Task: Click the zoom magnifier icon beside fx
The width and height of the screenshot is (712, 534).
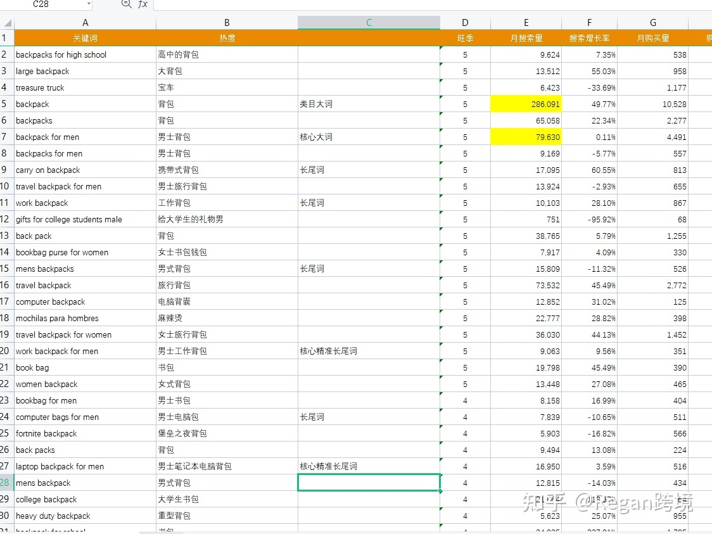Action: 126,4
